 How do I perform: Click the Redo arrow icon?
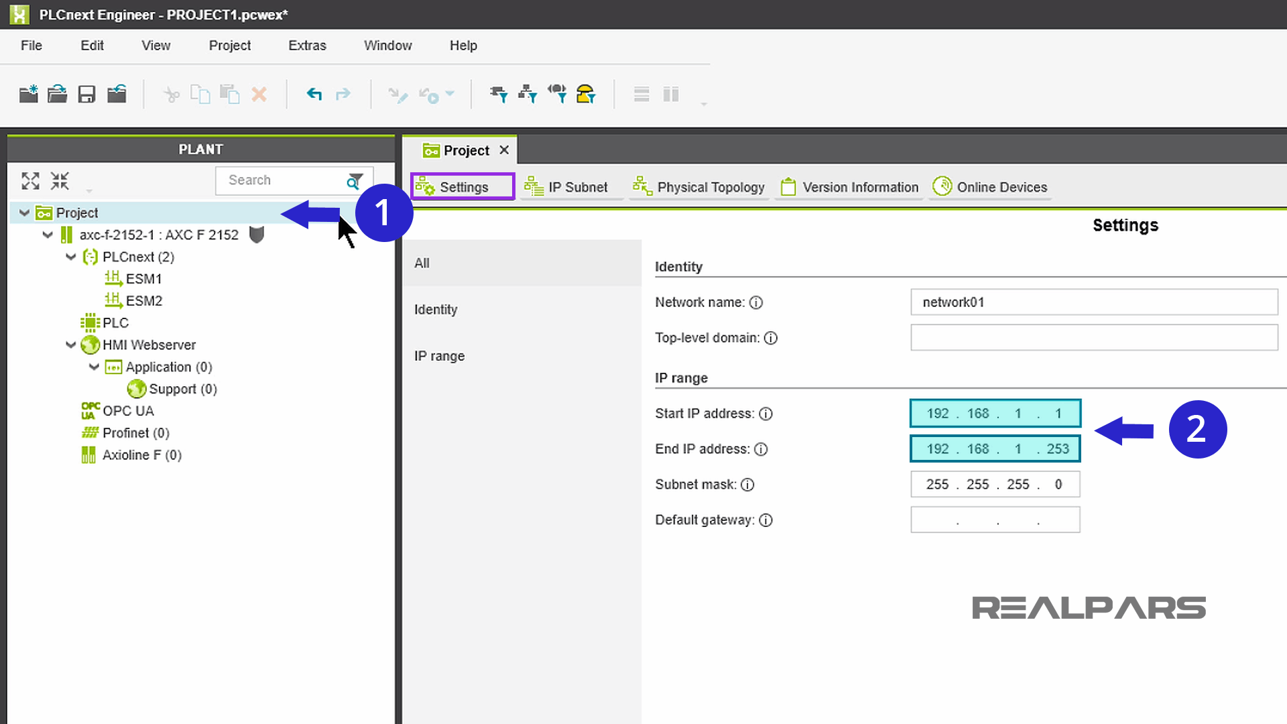[343, 94]
